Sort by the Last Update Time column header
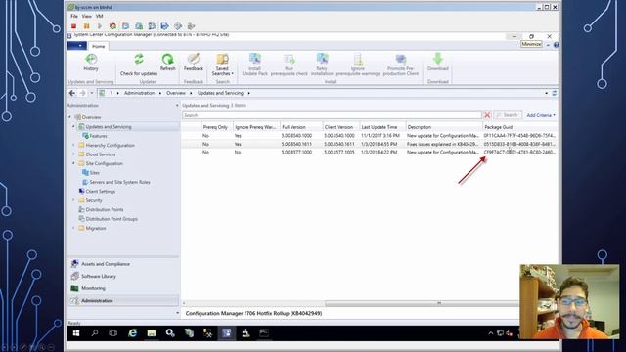 point(382,127)
